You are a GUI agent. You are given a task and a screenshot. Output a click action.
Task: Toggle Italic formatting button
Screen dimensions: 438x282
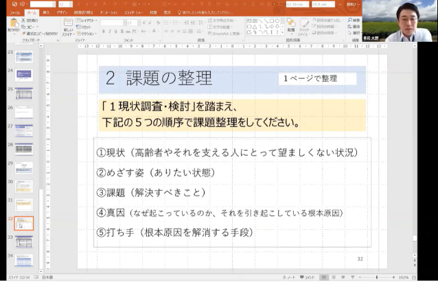(x=109, y=31)
